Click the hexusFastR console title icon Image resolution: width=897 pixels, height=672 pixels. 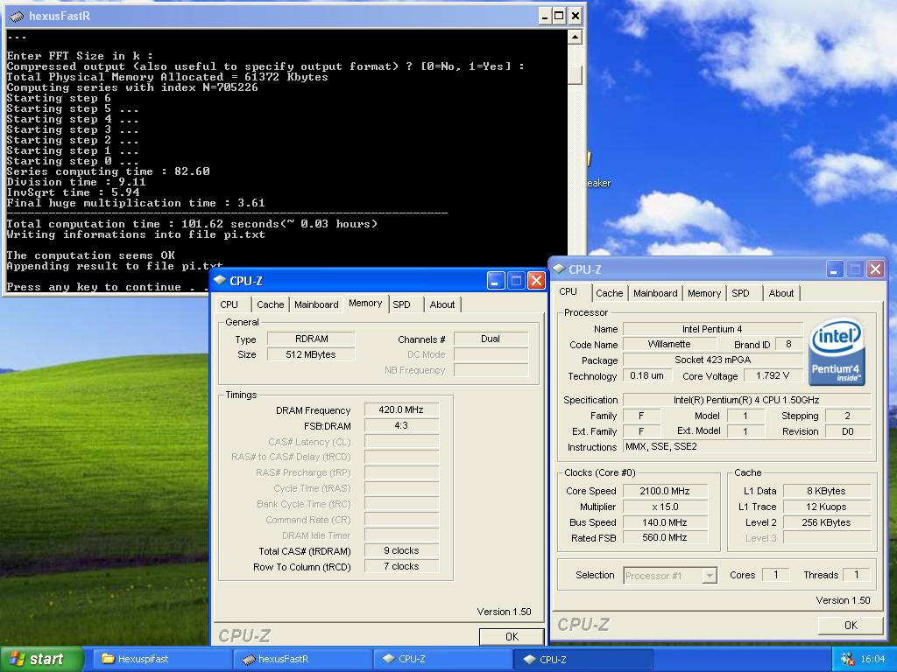[x=17, y=16]
